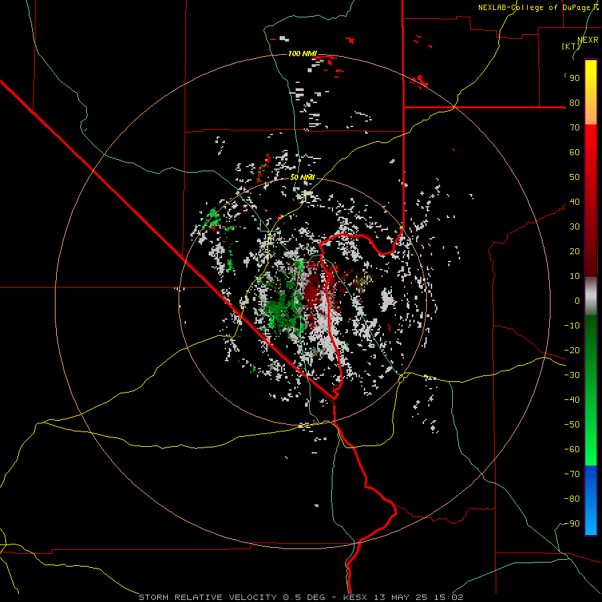Select the 20 value on velocity scale

(x=575, y=252)
